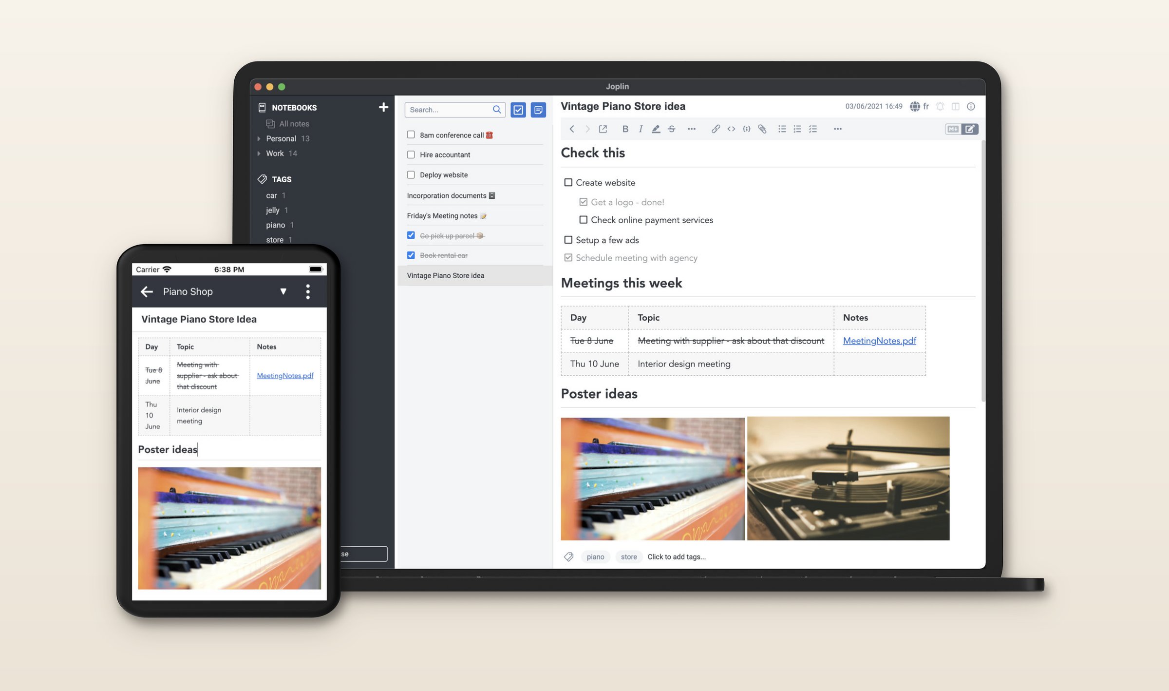Click the spell checker globe icon
Viewport: 1169px width, 691px height.
[915, 106]
